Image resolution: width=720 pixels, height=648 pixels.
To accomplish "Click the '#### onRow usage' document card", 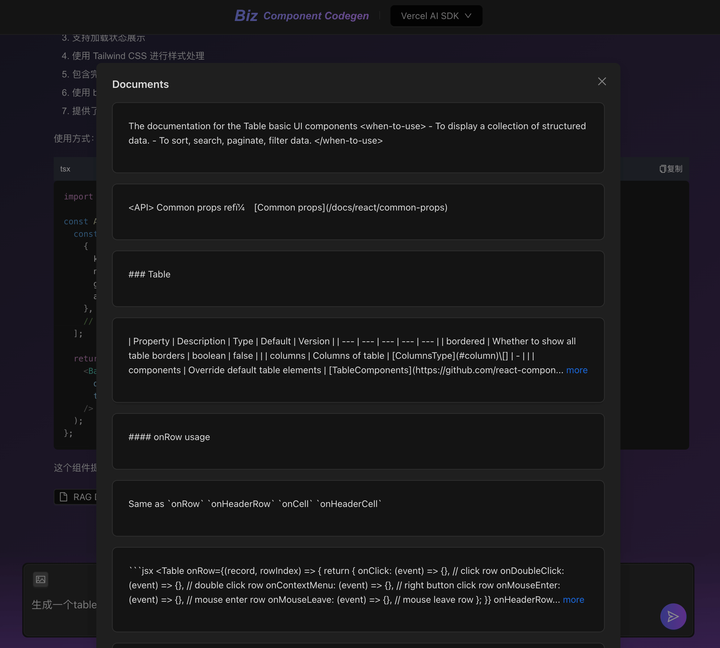I will [x=358, y=441].
